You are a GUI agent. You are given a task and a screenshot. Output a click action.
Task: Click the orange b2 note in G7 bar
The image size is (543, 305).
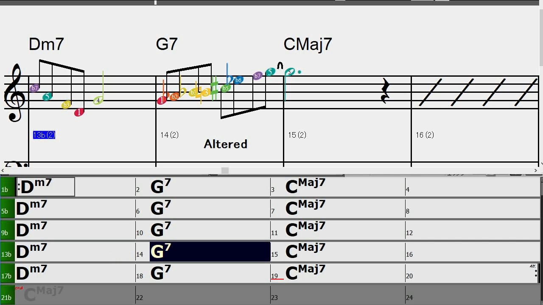pyautogui.click(x=174, y=97)
